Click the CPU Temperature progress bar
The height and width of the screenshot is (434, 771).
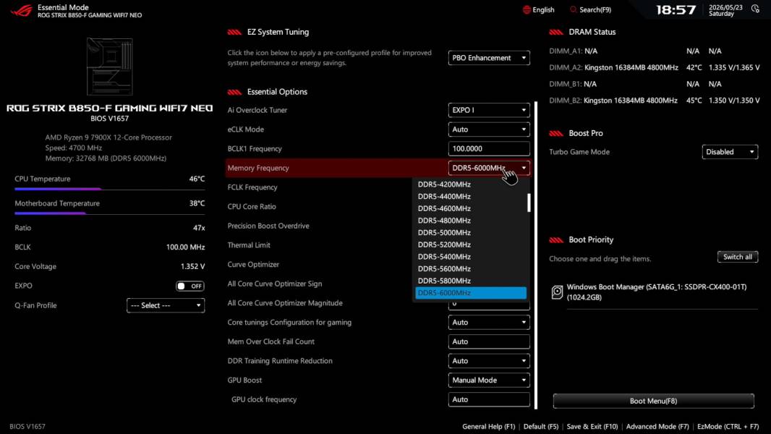click(x=110, y=189)
